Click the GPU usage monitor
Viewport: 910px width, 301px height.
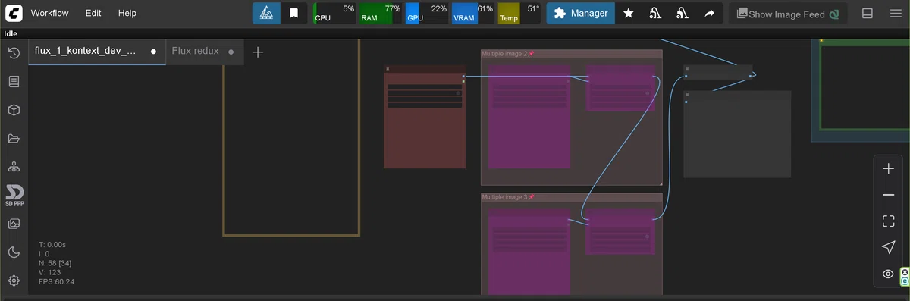[426, 13]
